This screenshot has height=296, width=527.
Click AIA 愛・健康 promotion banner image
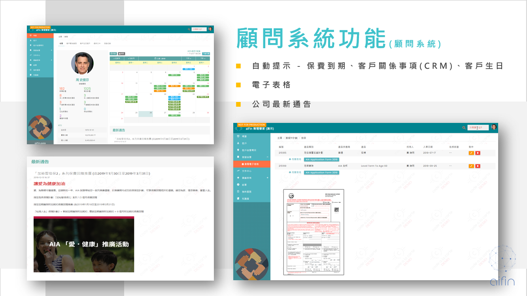click(x=83, y=244)
